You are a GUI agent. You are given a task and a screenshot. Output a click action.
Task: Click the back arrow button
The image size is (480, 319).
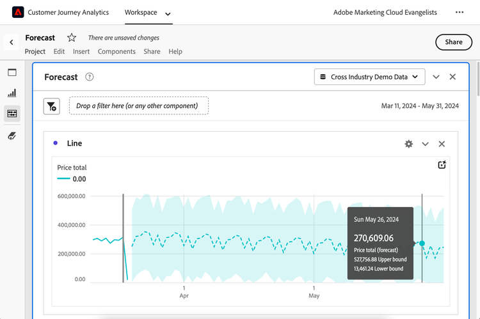point(12,42)
